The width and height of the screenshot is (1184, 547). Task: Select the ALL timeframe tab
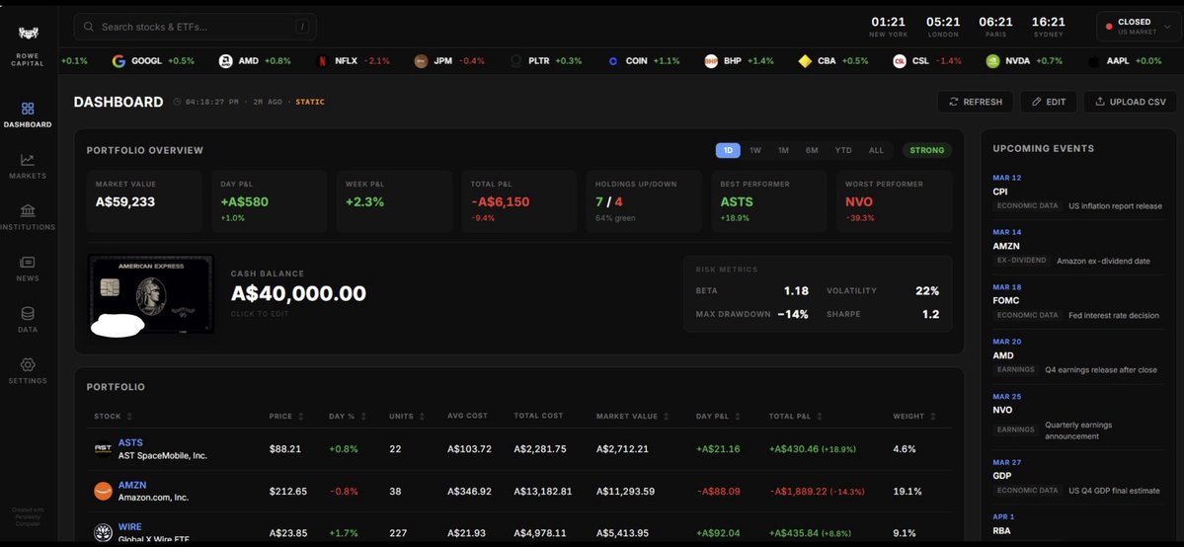876,150
